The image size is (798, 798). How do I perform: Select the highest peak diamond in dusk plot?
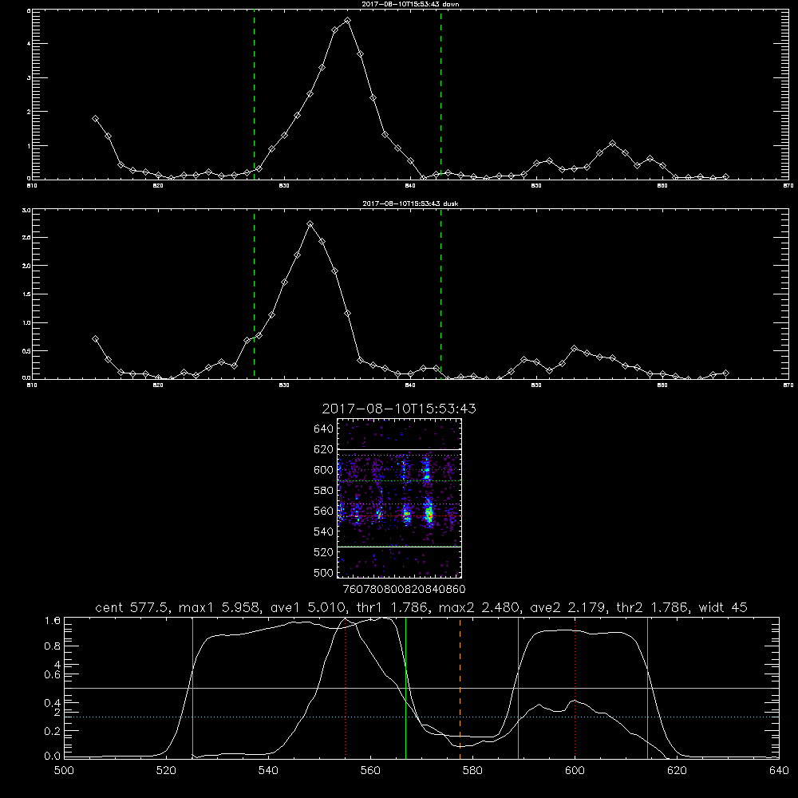pyautogui.click(x=310, y=224)
